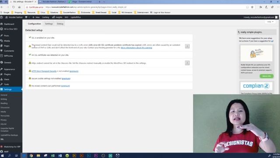The image size is (280, 158).
Task: Open All in One SEO in sidebar
Action: tap(10, 29)
